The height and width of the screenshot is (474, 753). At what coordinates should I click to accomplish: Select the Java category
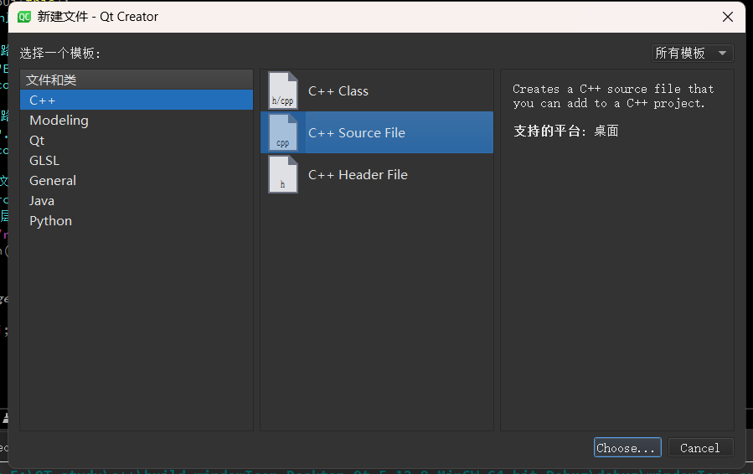click(137, 201)
